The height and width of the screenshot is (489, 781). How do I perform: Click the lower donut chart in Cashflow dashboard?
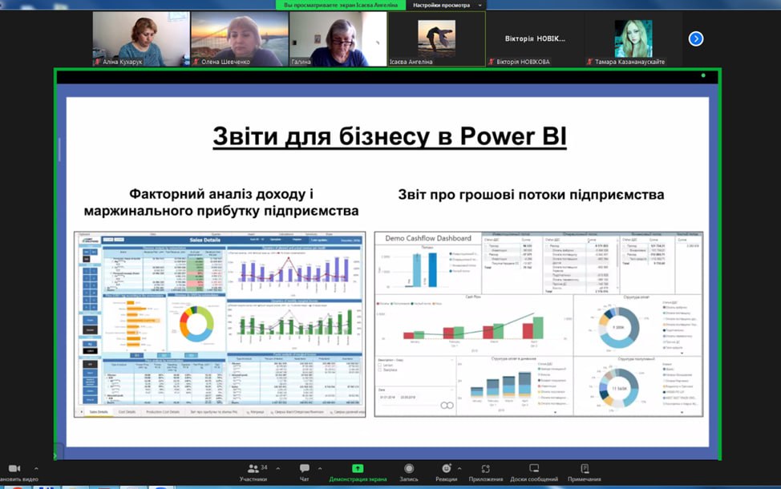(x=618, y=388)
